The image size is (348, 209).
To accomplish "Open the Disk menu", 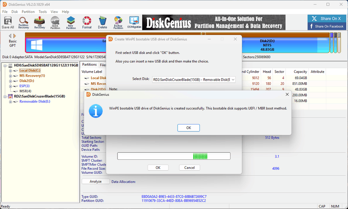I will (x=15, y=12).
